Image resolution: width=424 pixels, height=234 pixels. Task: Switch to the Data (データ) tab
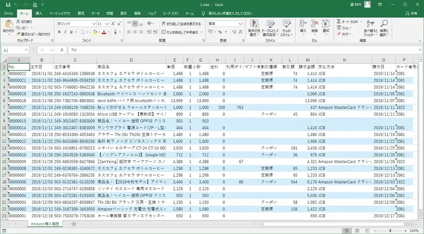[x=95, y=13]
